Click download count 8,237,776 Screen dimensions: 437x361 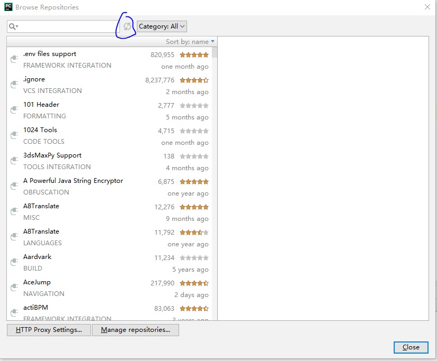(160, 80)
